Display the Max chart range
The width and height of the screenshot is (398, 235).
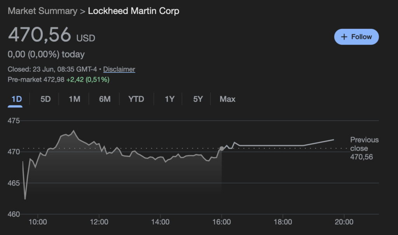coord(227,99)
